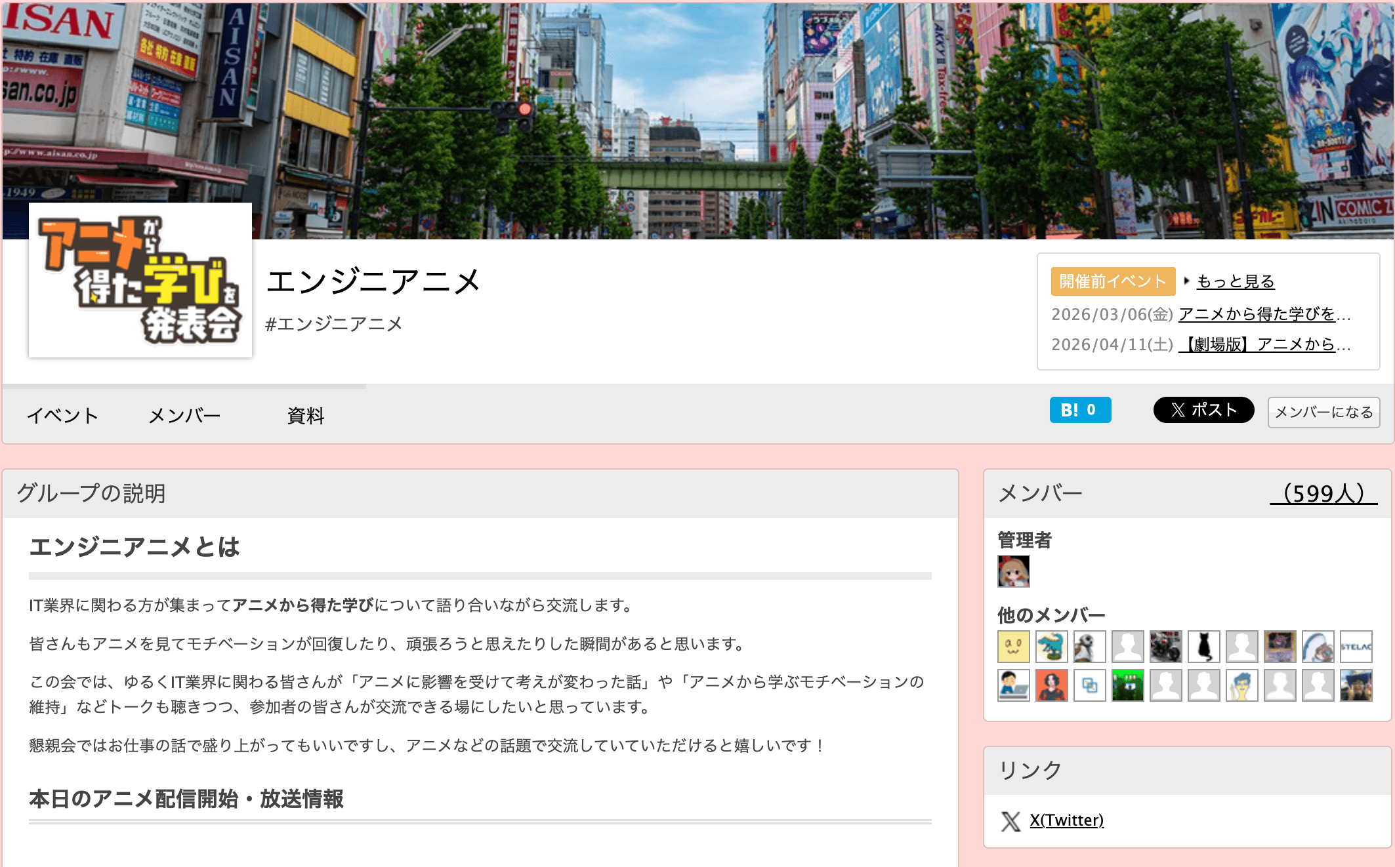Open the BB-8 robot member avatar
Image resolution: width=1395 pixels, height=867 pixels.
[1089, 646]
